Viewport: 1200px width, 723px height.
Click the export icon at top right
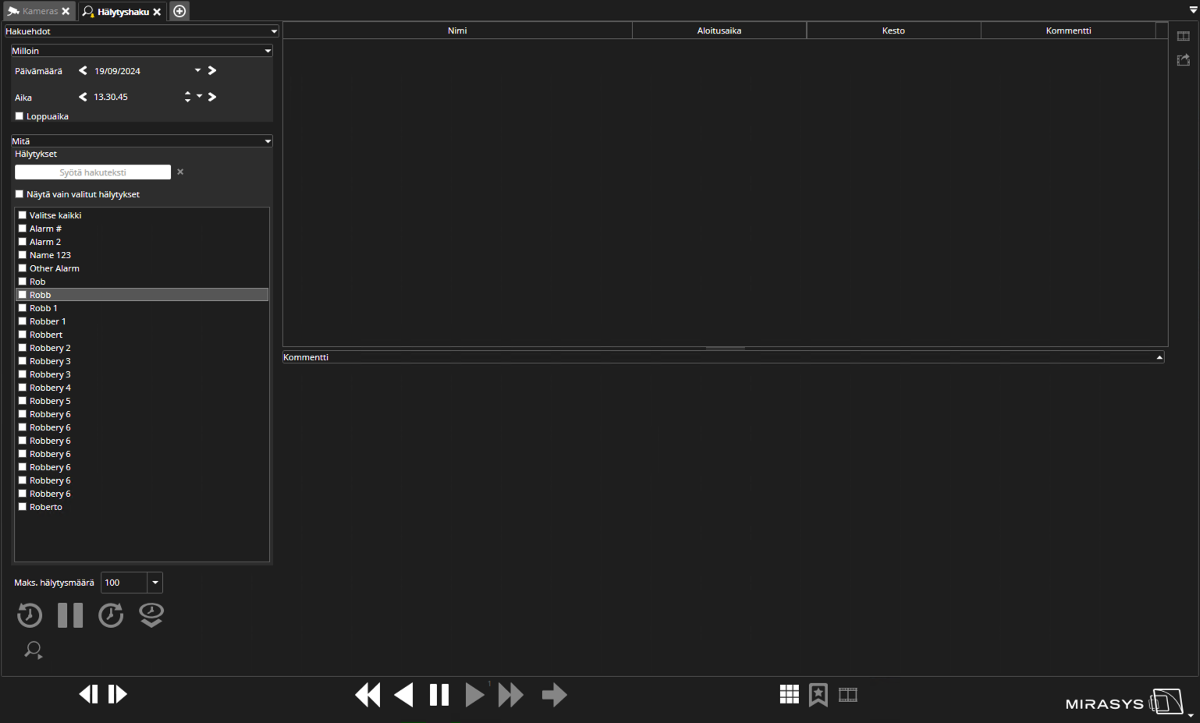pos(1183,60)
